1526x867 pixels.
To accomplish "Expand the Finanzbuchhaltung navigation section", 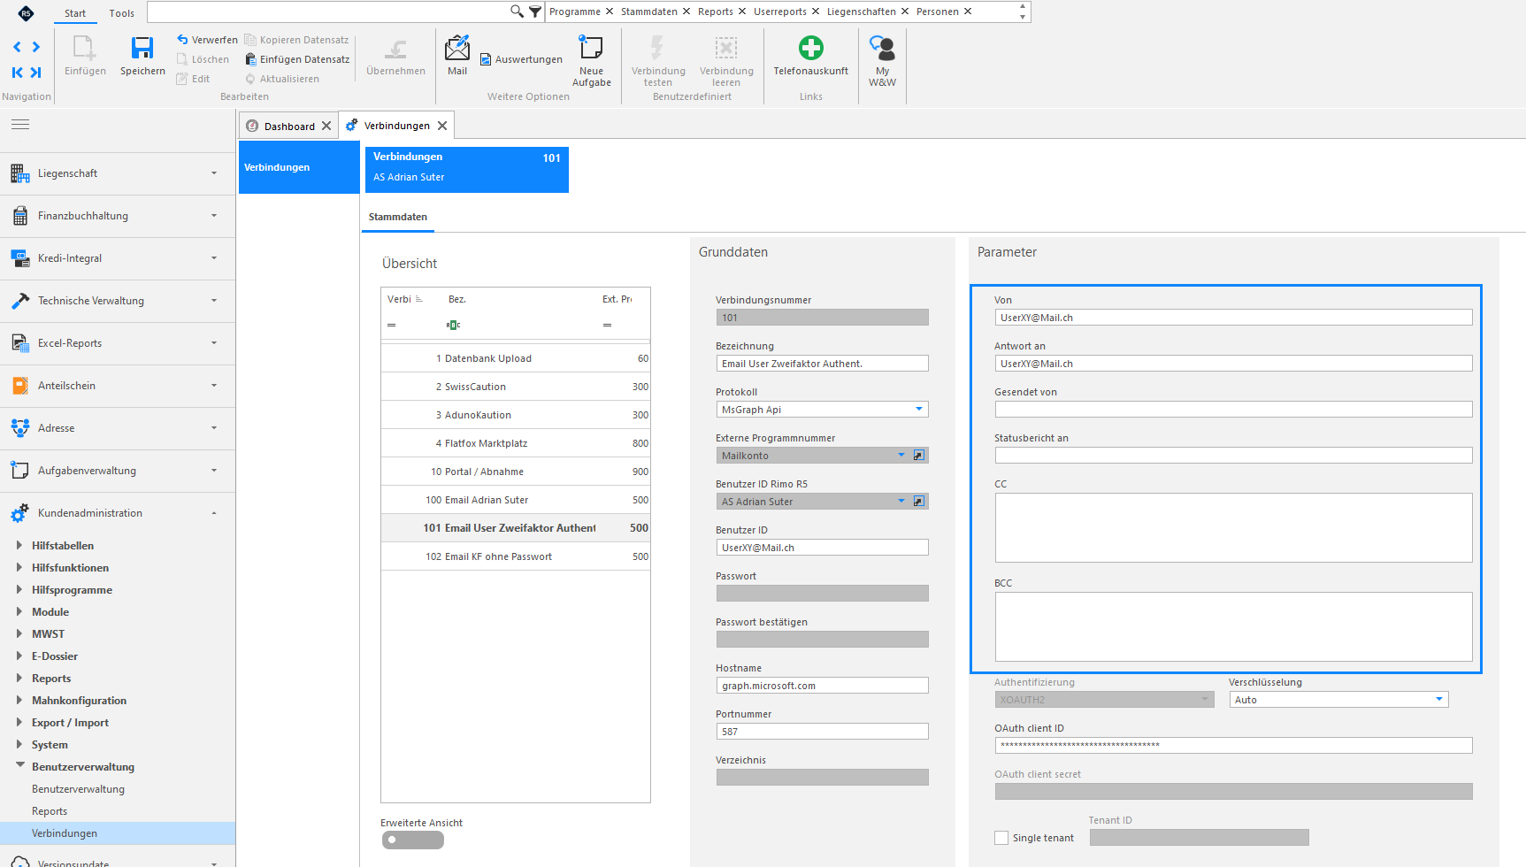I will [118, 216].
